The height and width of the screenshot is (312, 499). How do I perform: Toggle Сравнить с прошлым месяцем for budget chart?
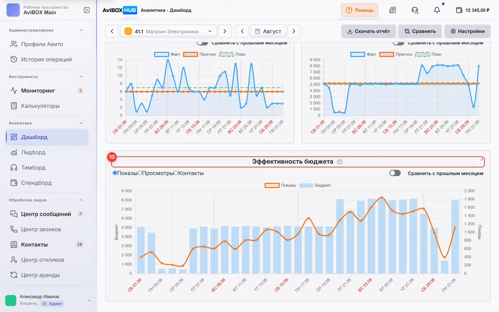pos(395,173)
